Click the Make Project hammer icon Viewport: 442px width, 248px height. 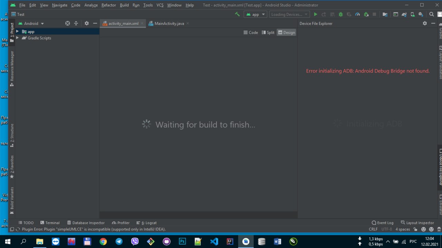pos(237,14)
